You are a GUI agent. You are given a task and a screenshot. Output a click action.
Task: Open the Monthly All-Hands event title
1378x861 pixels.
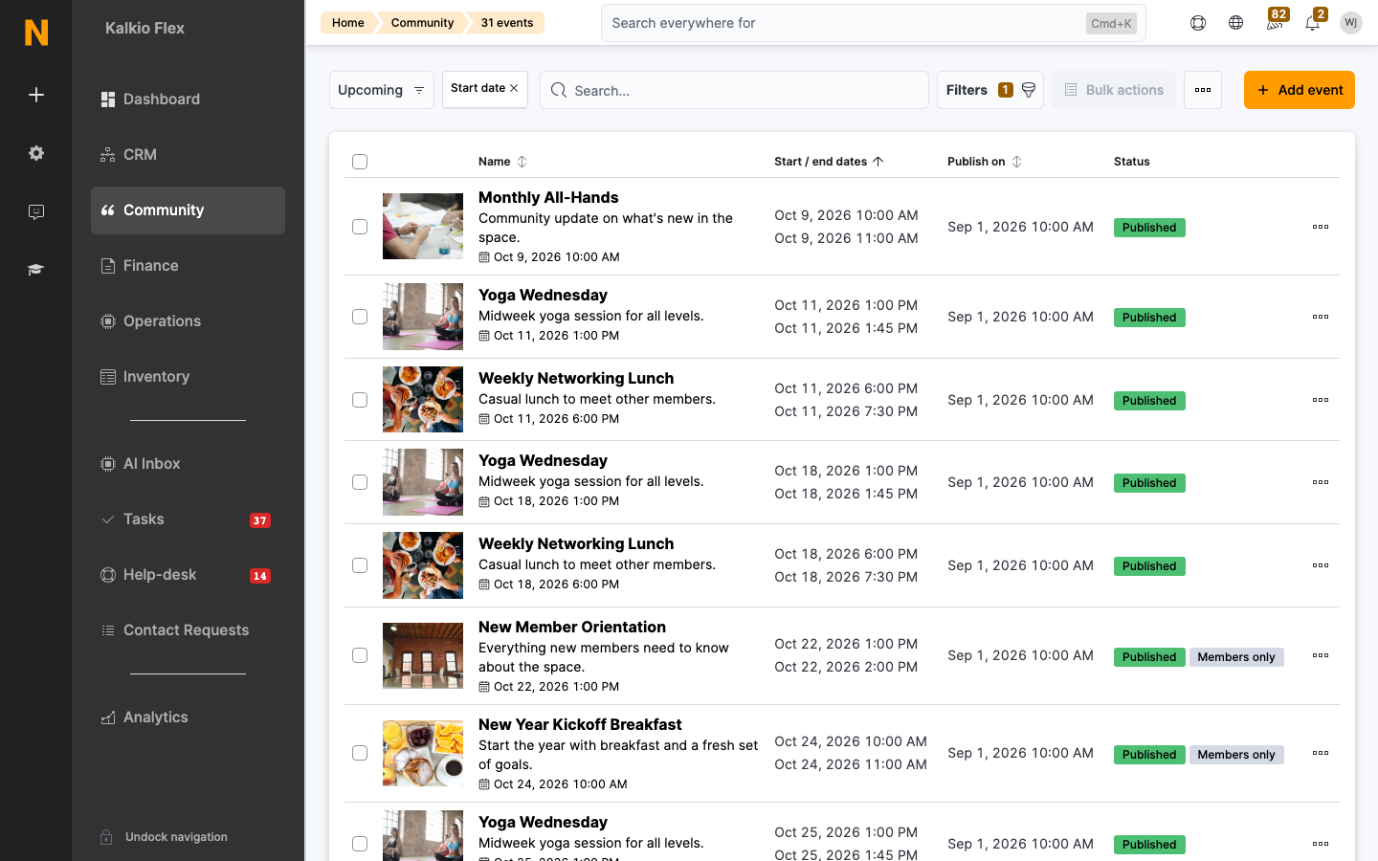pyautogui.click(x=548, y=198)
